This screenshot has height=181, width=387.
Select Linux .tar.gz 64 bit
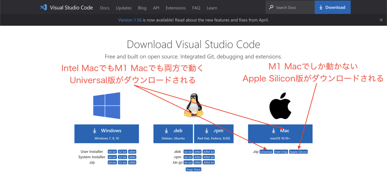pyautogui.click(x=188, y=163)
